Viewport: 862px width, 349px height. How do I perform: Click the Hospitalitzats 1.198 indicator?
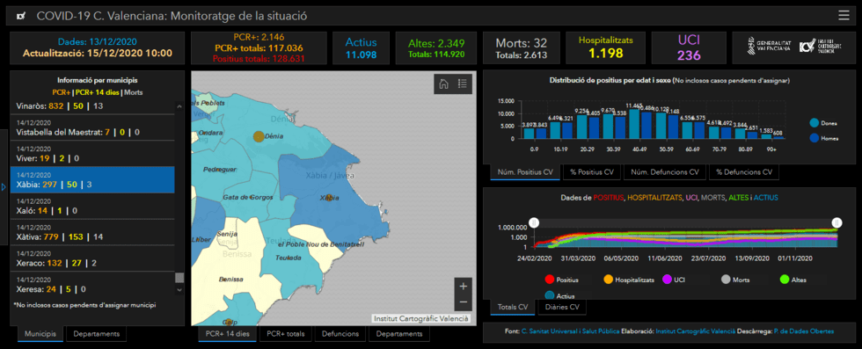[x=605, y=47]
